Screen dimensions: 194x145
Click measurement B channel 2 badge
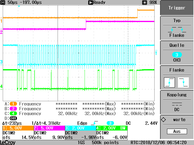click(13, 109)
